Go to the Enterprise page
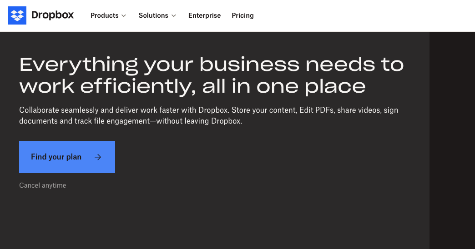 204,15
